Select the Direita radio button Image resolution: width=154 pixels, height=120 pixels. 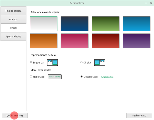click(81, 62)
